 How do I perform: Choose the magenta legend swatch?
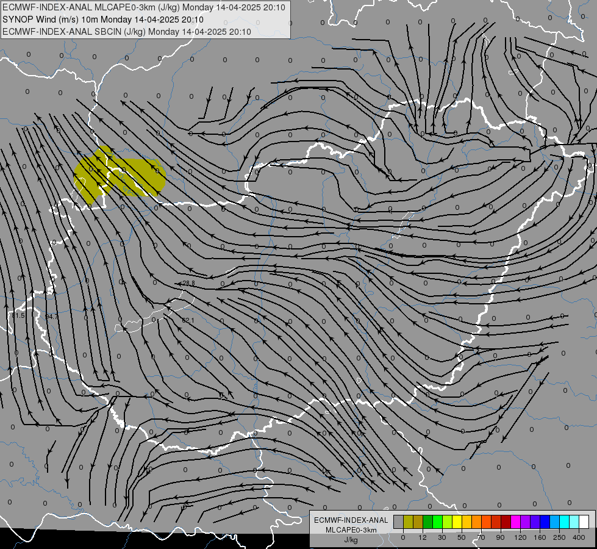[516, 522]
